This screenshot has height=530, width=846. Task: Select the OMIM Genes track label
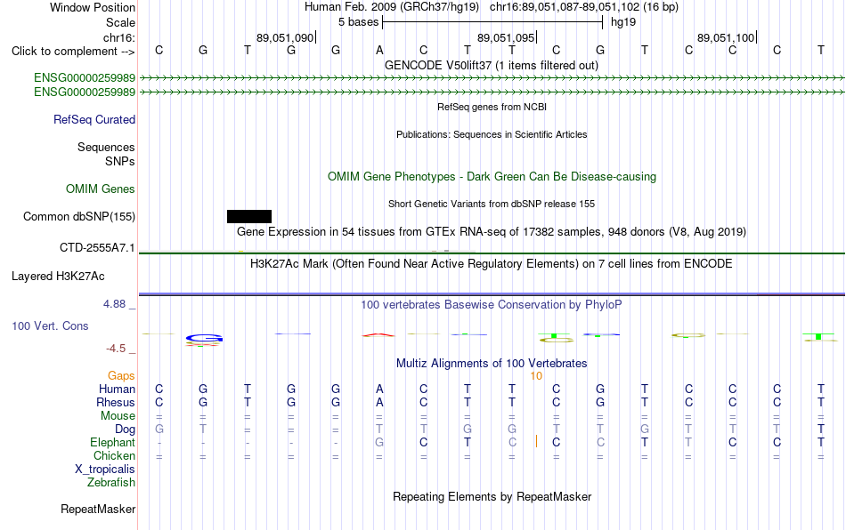(x=101, y=189)
